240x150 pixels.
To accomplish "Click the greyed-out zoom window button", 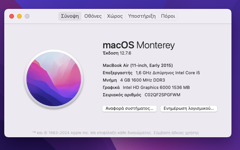I will pos(27,16).
